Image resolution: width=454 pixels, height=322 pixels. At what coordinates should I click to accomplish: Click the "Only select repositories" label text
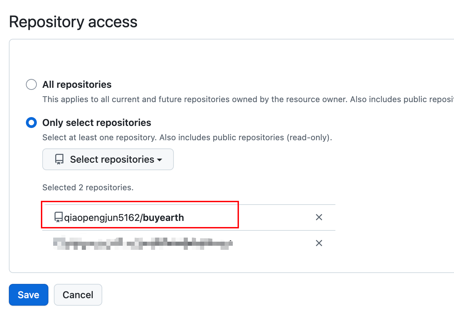tap(97, 123)
